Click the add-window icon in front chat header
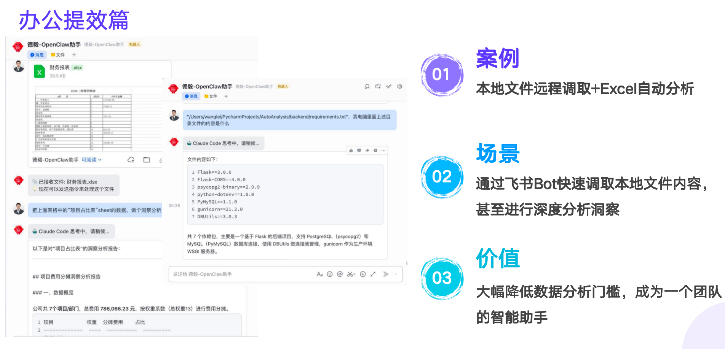The height and width of the screenshot is (349, 725). 378,87
